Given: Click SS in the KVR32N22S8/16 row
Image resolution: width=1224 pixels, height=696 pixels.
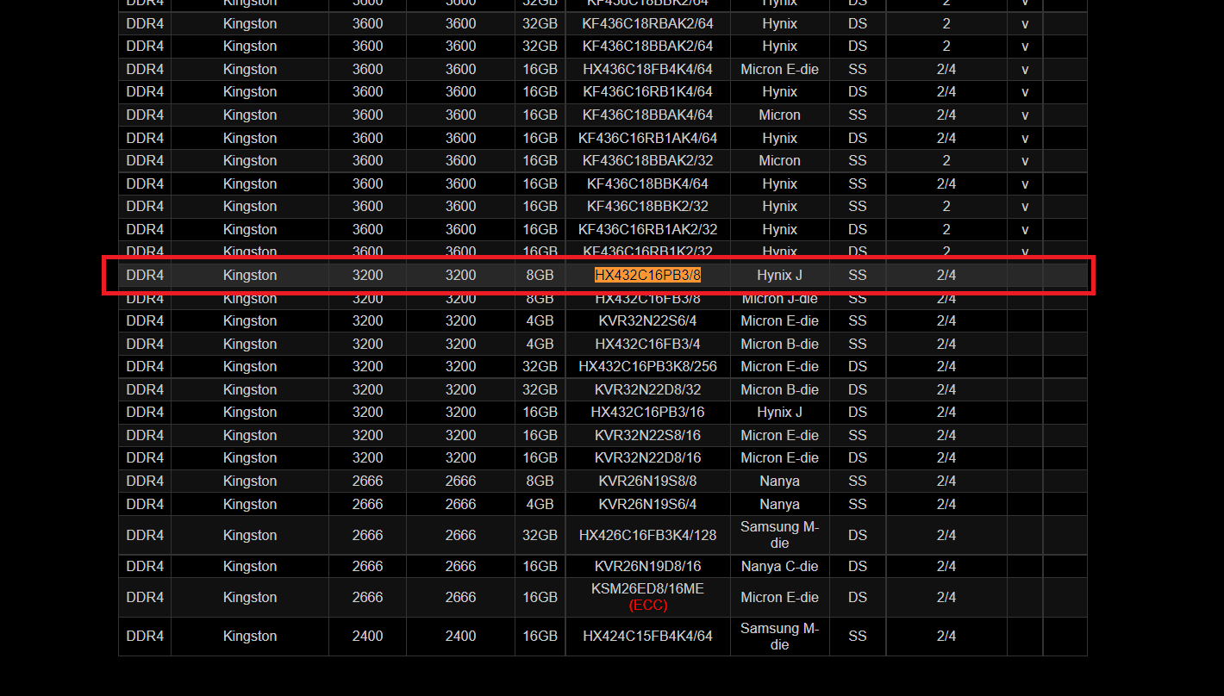Looking at the screenshot, I should [x=857, y=435].
